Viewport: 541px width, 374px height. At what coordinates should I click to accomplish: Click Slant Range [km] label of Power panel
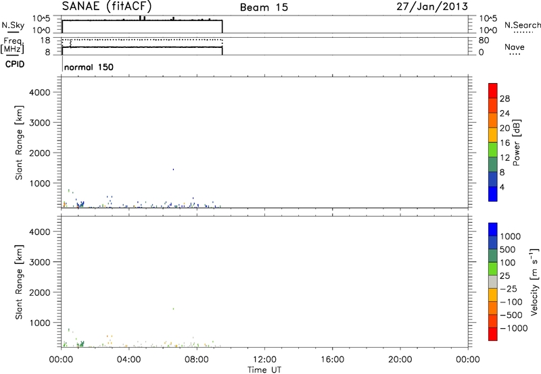point(19,142)
